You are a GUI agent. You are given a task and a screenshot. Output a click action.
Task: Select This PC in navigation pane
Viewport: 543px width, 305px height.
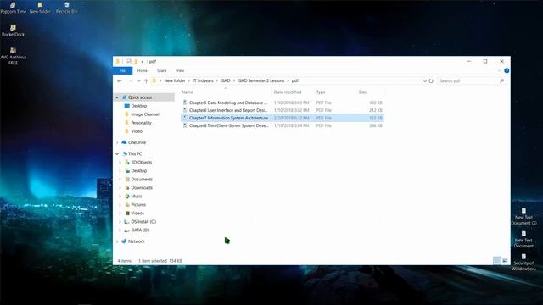click(x=135, y=154)
